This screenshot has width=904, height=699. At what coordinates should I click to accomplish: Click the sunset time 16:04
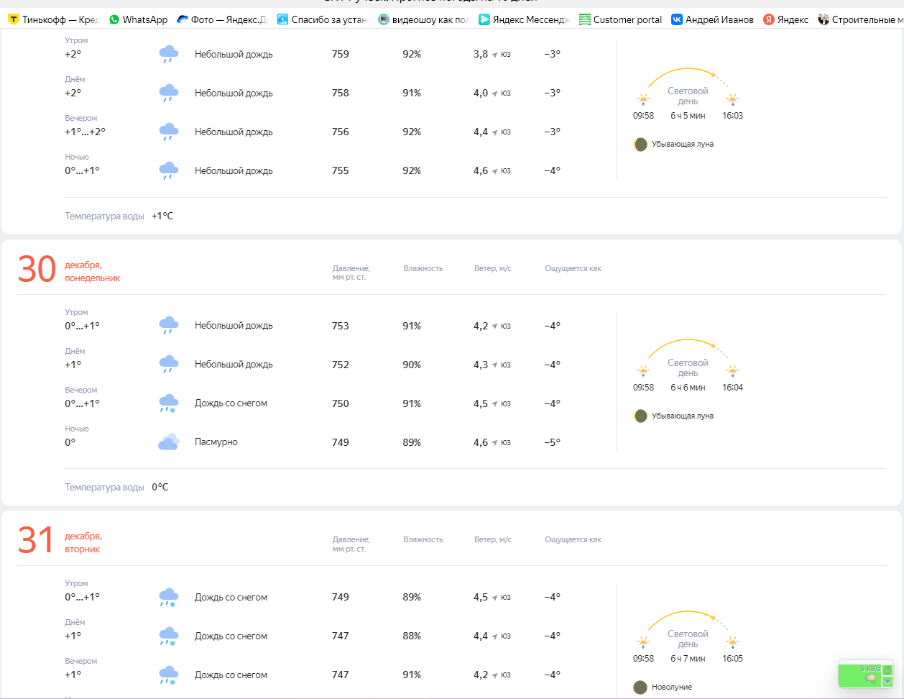click(732, 387)
